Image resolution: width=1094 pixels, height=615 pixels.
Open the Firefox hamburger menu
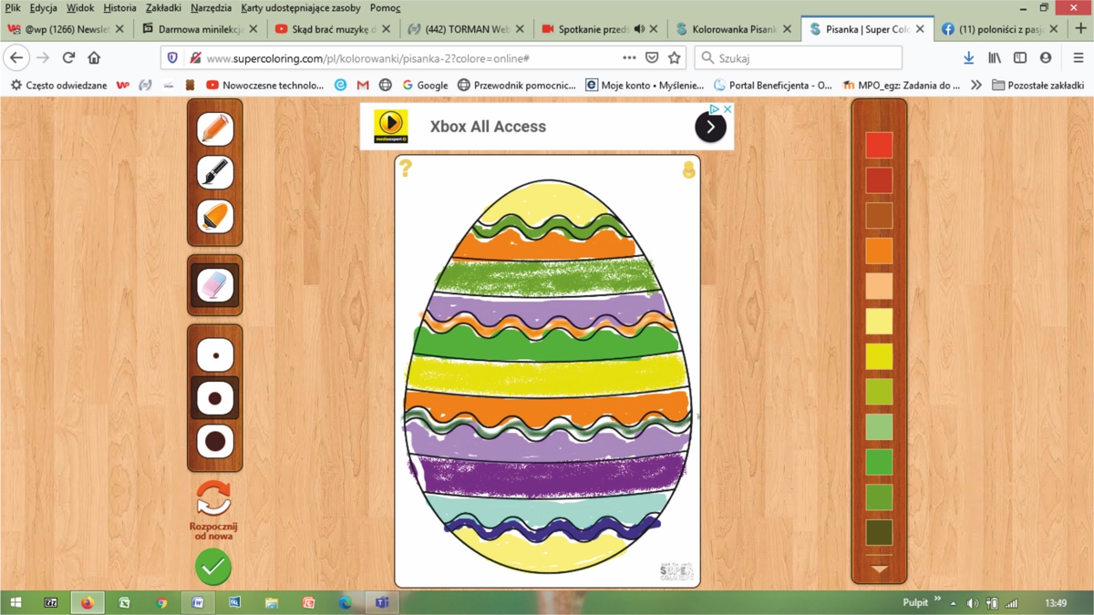[x=1078, y=57]
